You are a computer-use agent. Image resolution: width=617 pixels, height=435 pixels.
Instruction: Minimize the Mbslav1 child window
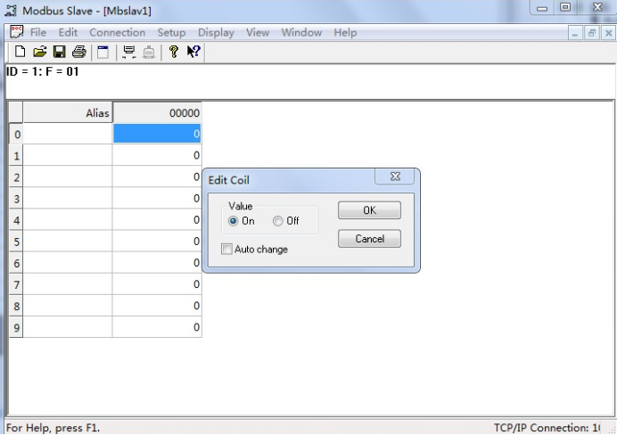(x=575, y=34)
